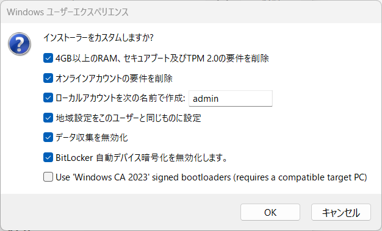
Task: Click the label text '地域設定をこのユーザーと同じものに設定'
Action: pos(128,118)
